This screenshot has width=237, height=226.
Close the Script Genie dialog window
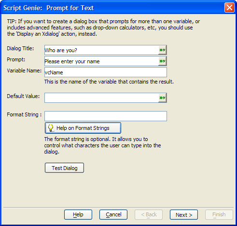click(x=229, y=8)
